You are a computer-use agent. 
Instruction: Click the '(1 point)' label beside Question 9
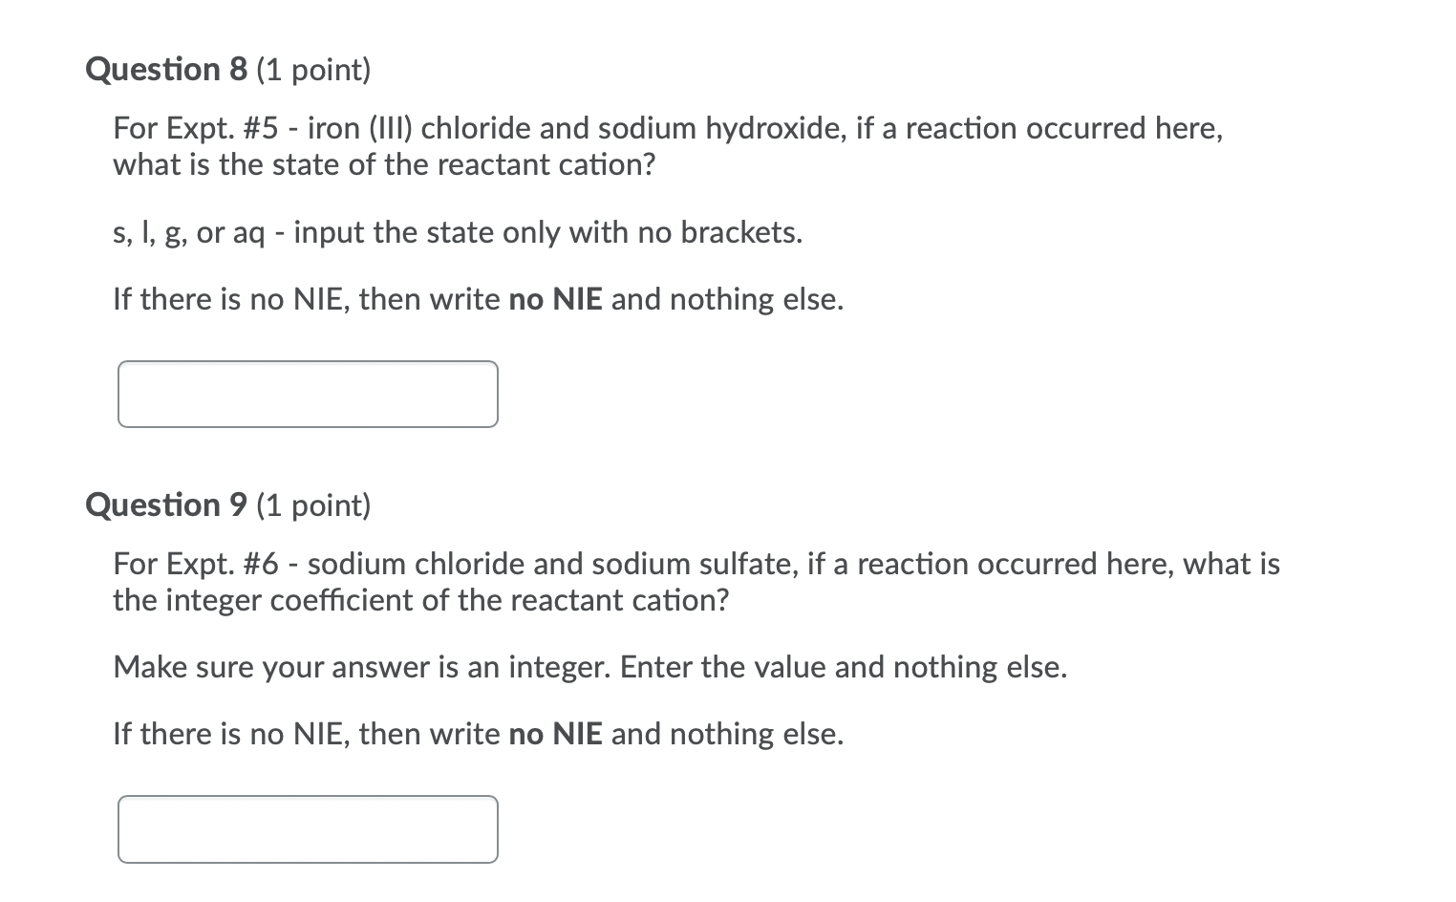(x=312, y=505)
